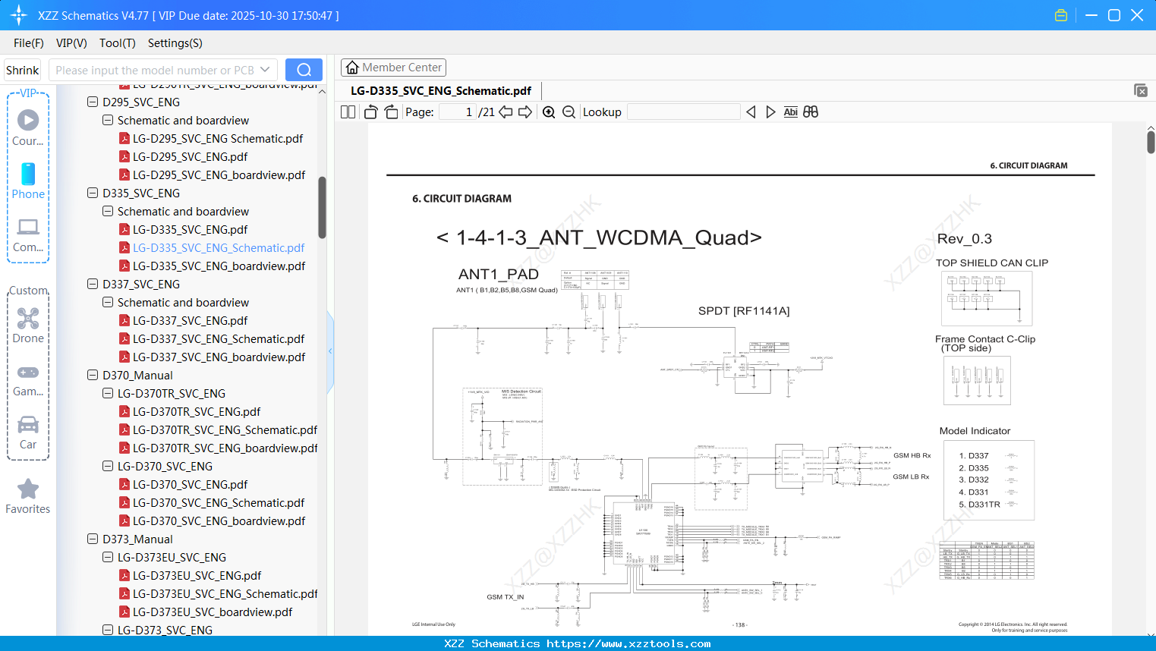The image size is (1156, 651).
Task: Toggle two-page view in the PDF toolbar
Action: tap(347, 112)
